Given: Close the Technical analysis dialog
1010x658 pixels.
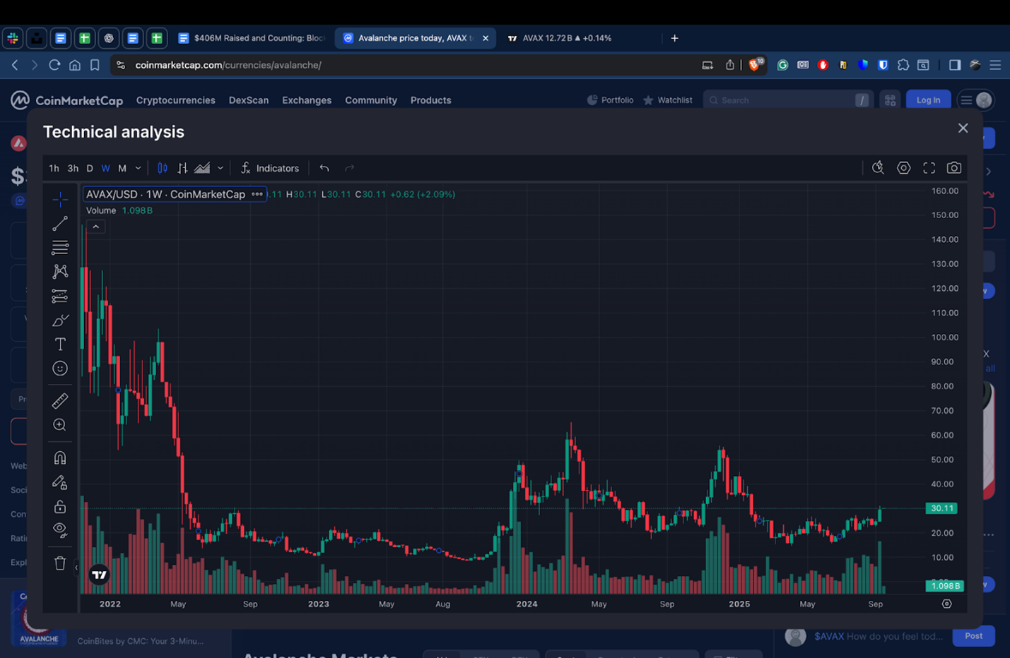Looking at the screenshot, I should [963, 128].
